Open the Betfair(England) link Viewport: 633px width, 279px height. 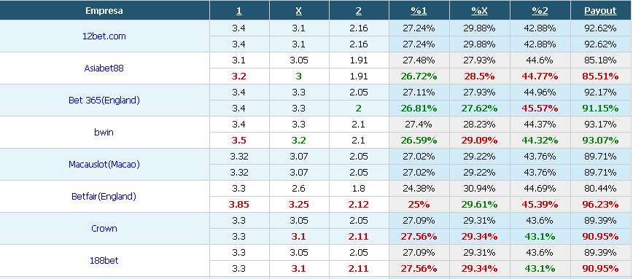104,197
